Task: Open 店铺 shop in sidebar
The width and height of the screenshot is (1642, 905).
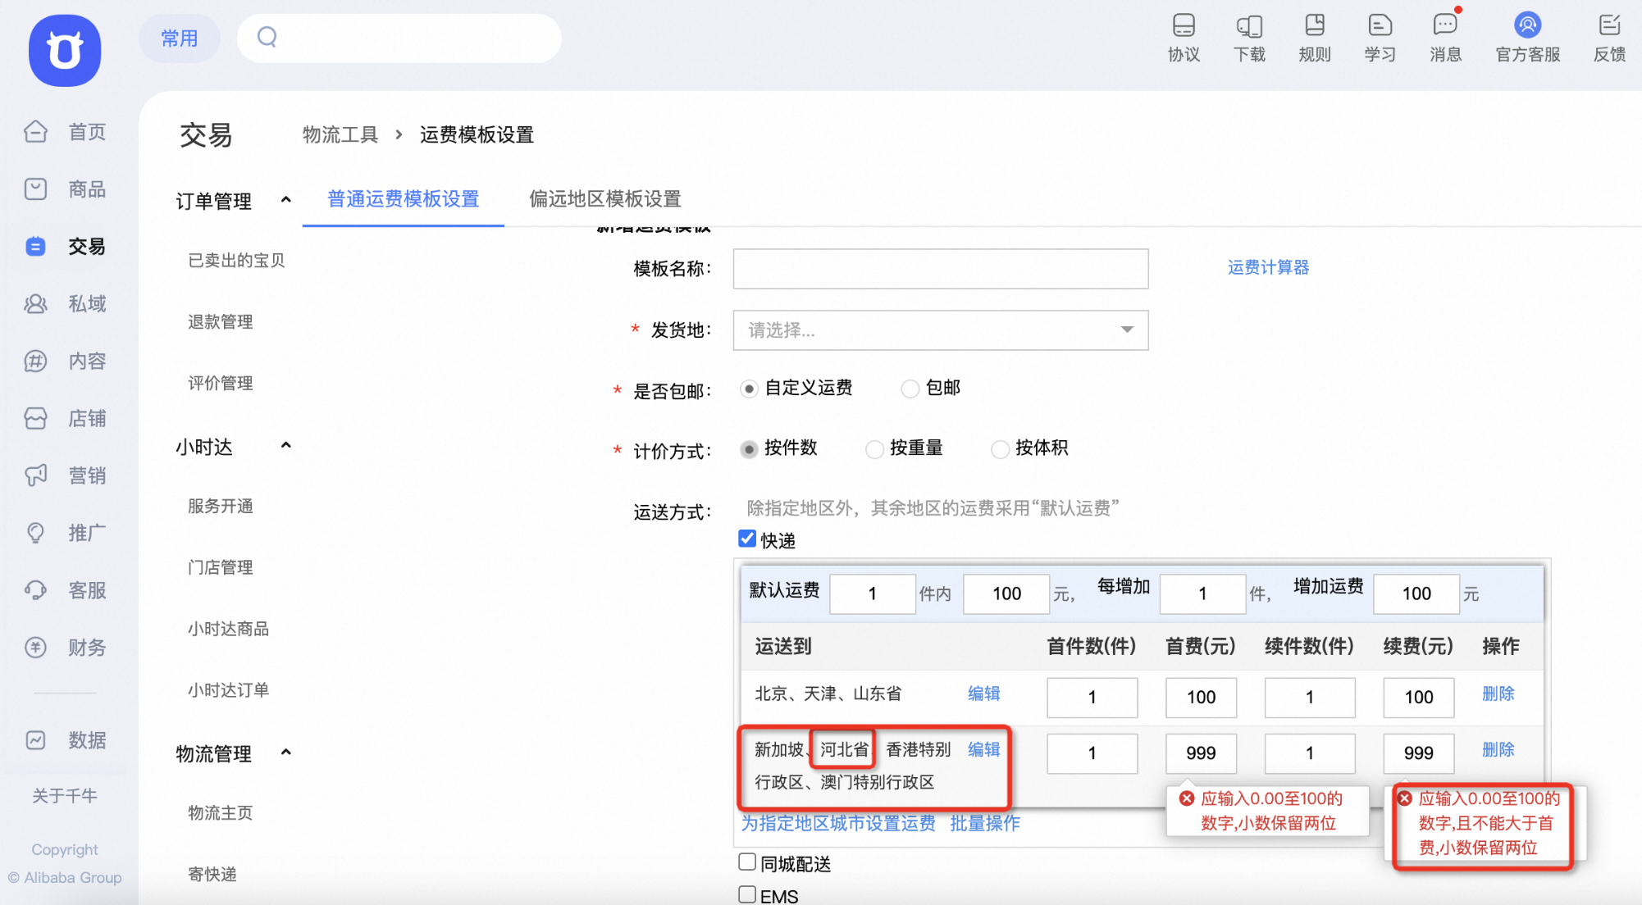Action: 66,419
